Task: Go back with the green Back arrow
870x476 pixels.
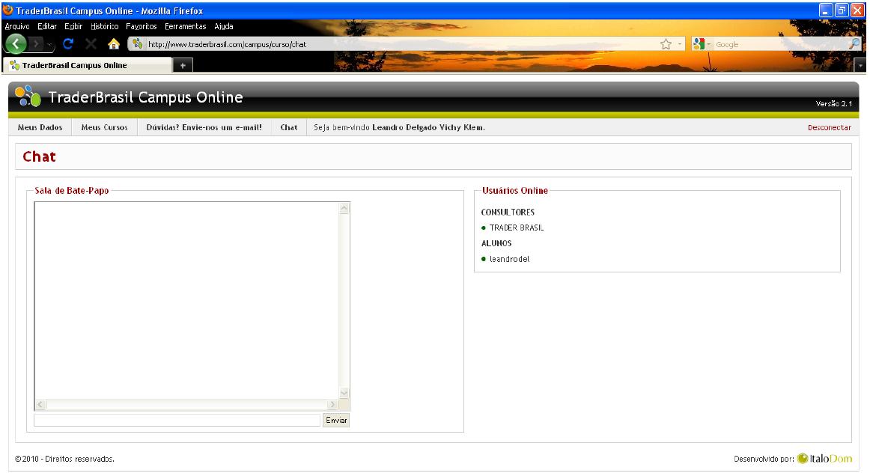Action: point(16,44)
